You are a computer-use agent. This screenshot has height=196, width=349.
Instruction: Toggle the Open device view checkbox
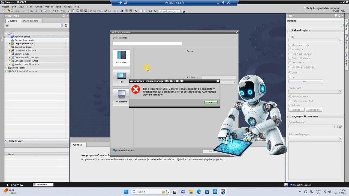tap(115, 151)
